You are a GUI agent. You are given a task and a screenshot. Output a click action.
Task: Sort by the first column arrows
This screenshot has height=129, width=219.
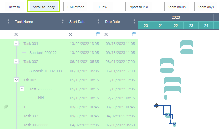click(x=8, y=21)
